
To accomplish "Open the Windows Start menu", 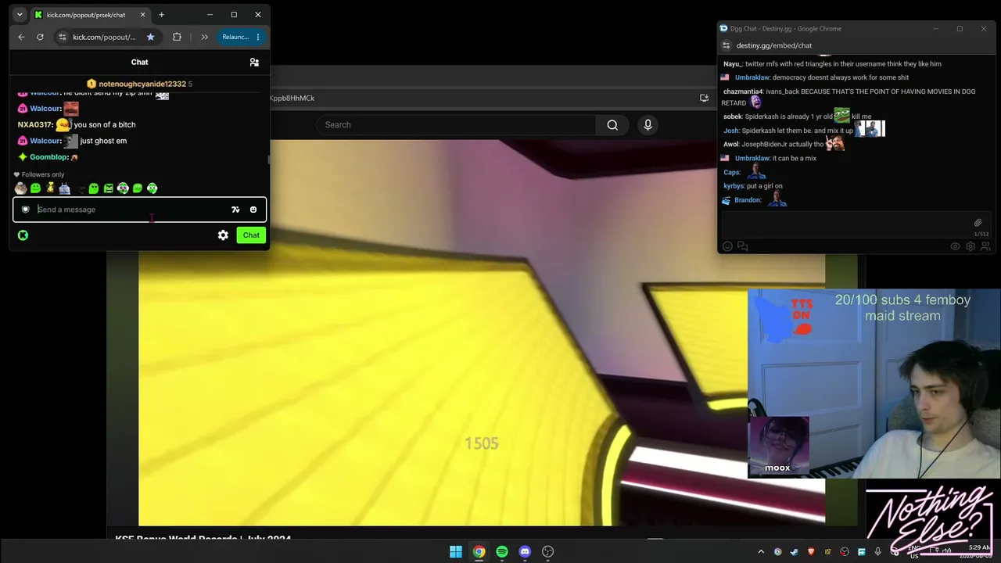I will (456, 552).
